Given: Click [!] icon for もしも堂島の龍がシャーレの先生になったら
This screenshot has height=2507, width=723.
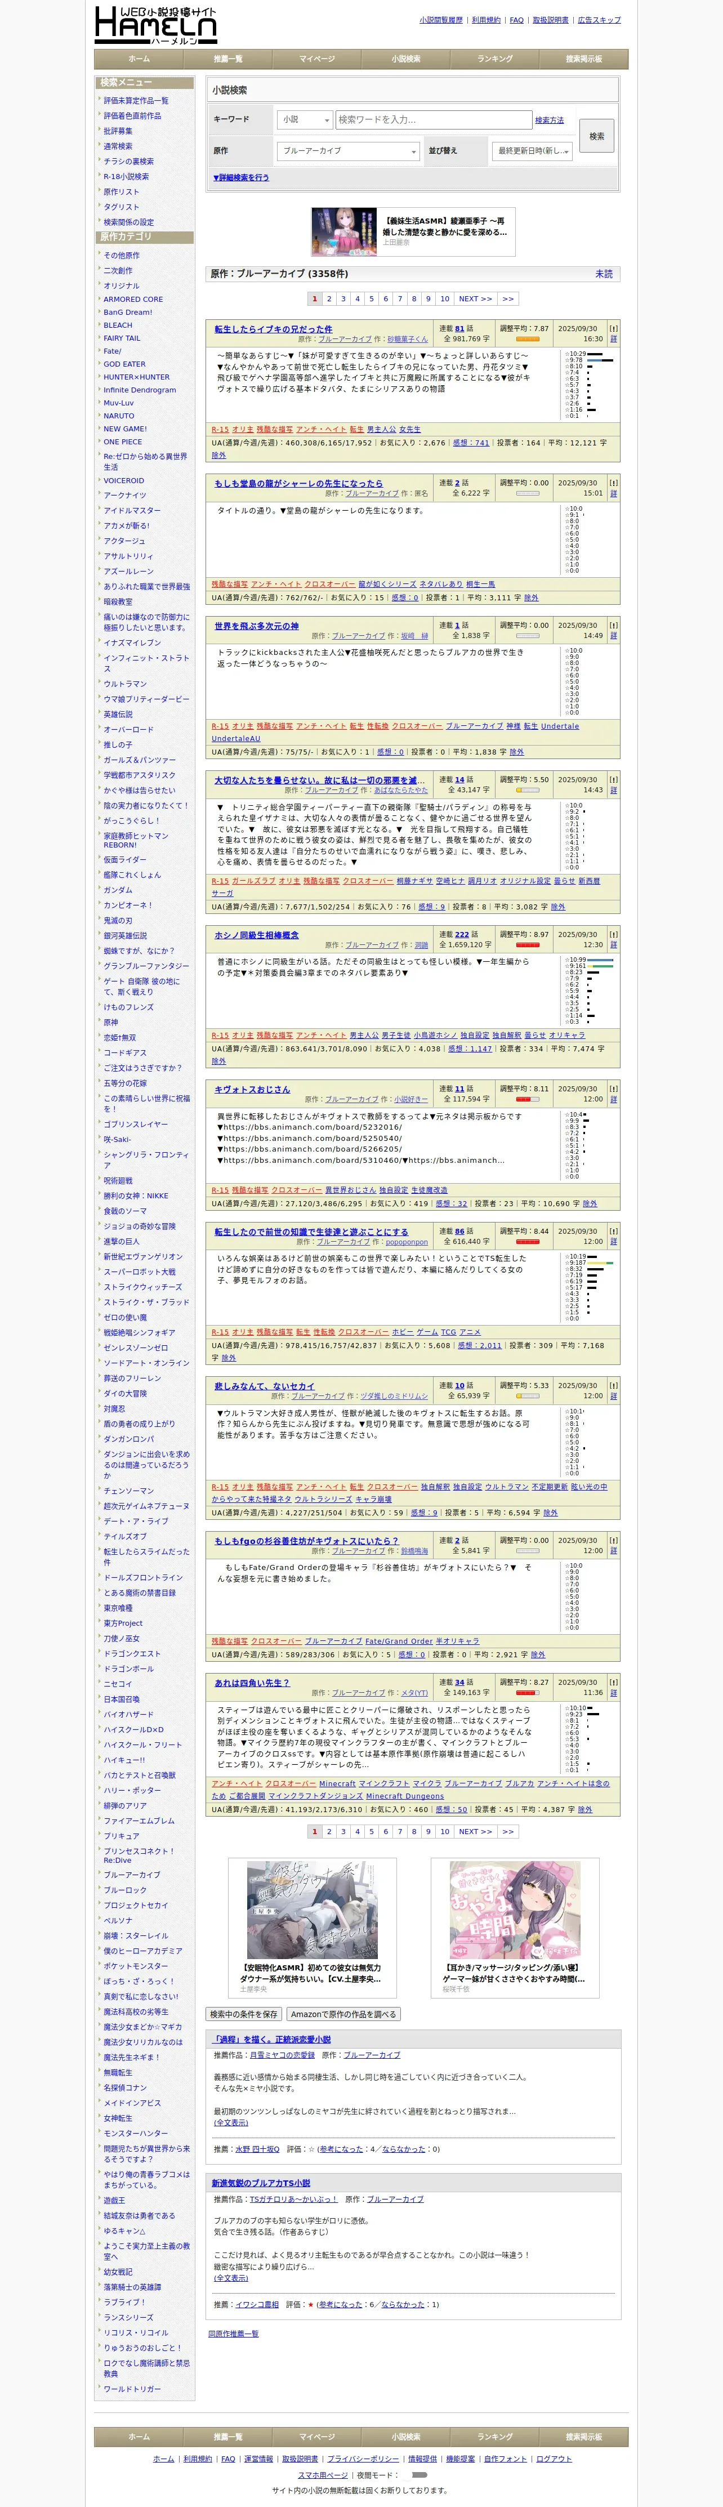Looking at the screenshot, I should (x=613, y=483).
